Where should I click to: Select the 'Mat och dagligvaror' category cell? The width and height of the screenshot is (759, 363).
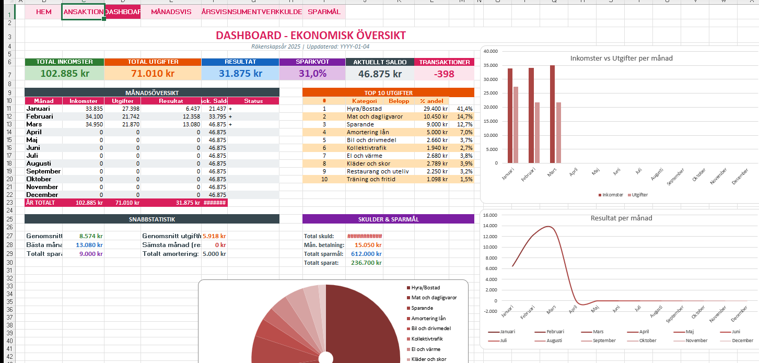pos(374,116)
